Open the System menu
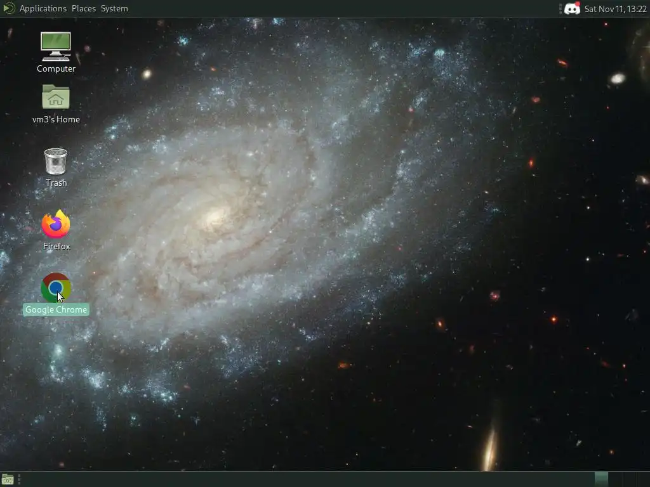The image size is (650, 487). point(114,8)
